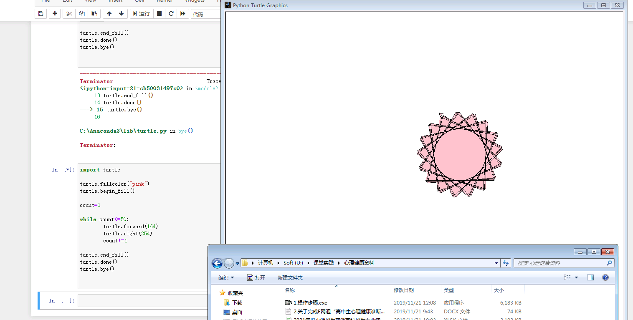Toggle the Explorer preview pane
This screenshot has height=320, width=633.
pos(590,277)
